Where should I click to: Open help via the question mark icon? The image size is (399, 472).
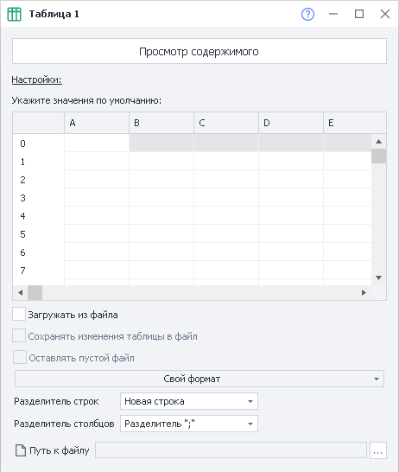[x=307, y=14]
